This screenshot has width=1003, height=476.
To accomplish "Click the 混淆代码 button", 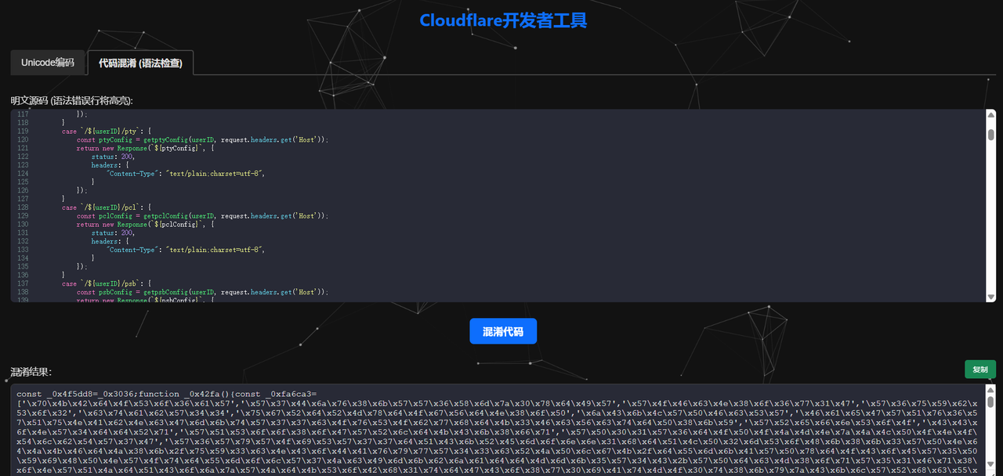I will tap(503, 331).
